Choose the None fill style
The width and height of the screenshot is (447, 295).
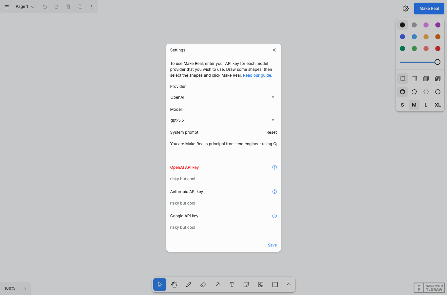402,79
